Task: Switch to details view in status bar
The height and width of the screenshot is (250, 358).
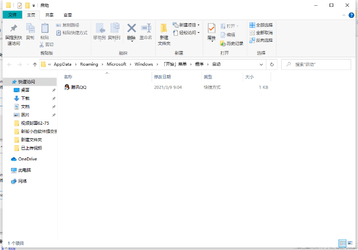Action: click(x=343, y=243)
